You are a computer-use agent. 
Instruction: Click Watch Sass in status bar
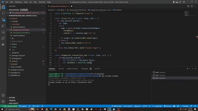(116, 106)
